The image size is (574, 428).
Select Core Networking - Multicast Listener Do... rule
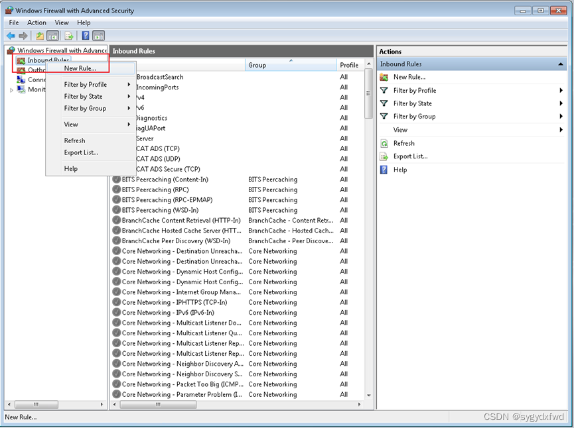(x=237, y=323)
